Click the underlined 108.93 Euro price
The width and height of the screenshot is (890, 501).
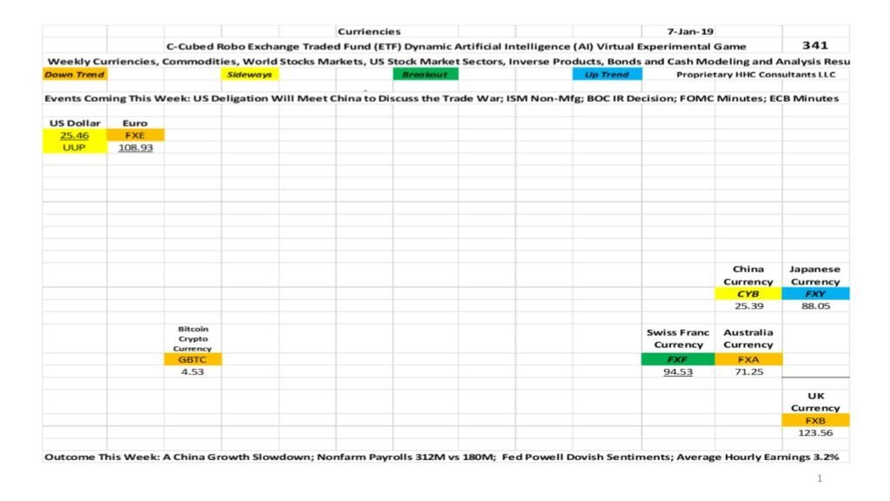coord(136,148)
